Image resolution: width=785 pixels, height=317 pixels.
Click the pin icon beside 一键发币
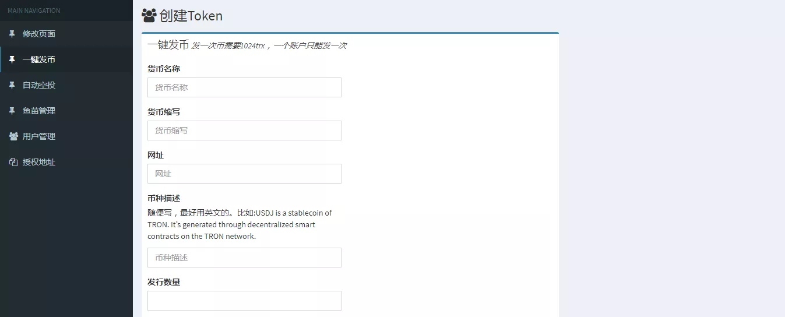(12, 59)
